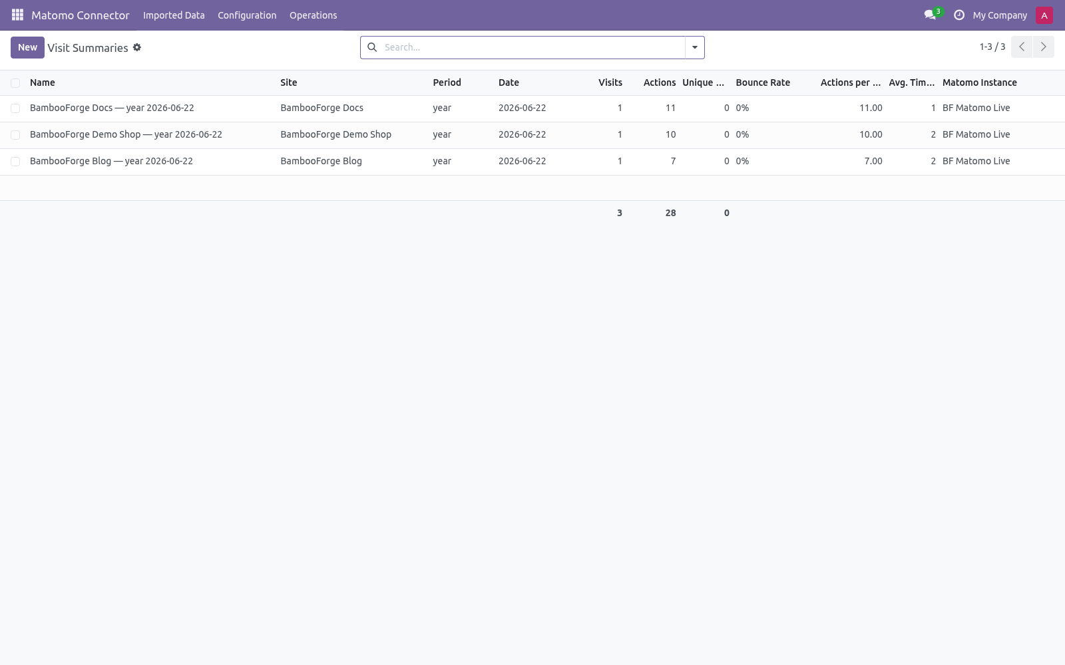The width and height of the screenshot is (1065, 665).
Task: Sort by the Matomo Instance column header
Action: point(980,82)
